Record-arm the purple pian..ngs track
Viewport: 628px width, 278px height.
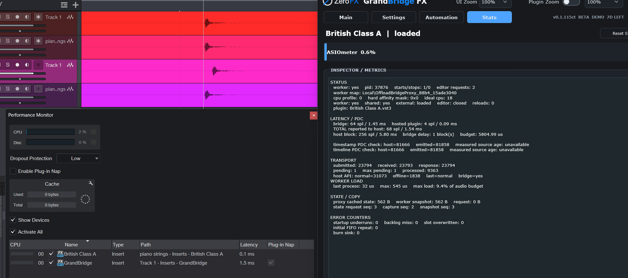coord(17,89)
